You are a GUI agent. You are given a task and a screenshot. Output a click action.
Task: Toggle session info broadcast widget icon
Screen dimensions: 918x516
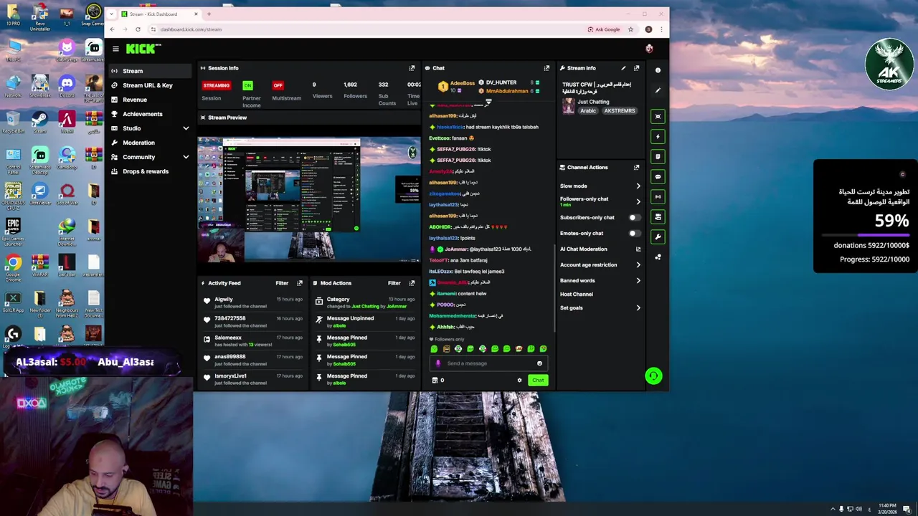658,196
